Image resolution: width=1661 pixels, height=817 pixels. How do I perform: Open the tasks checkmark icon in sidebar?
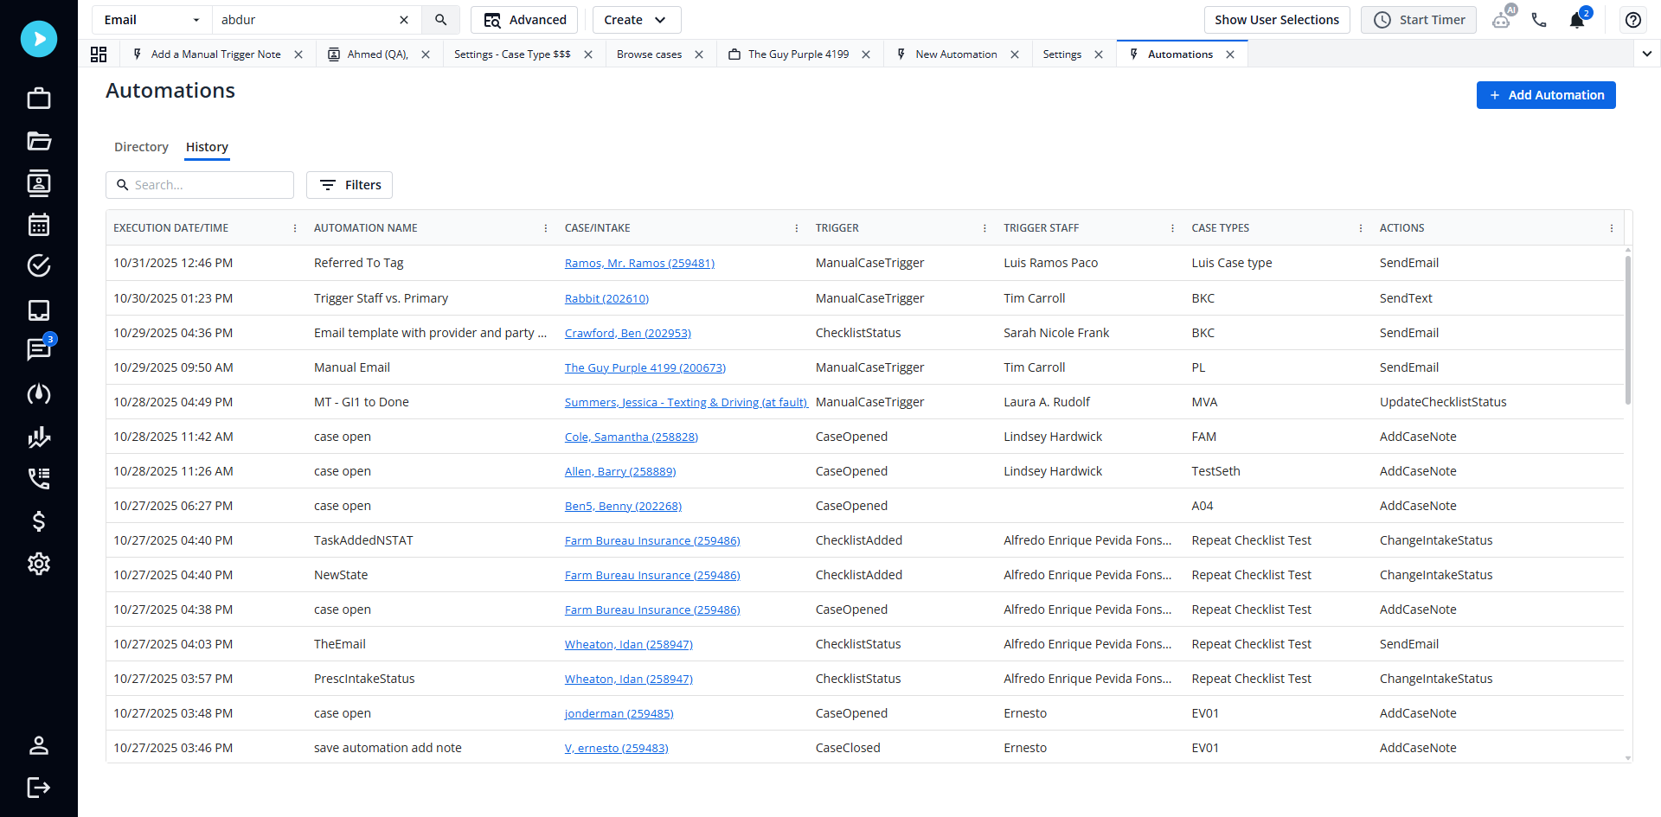coord(39,265)
